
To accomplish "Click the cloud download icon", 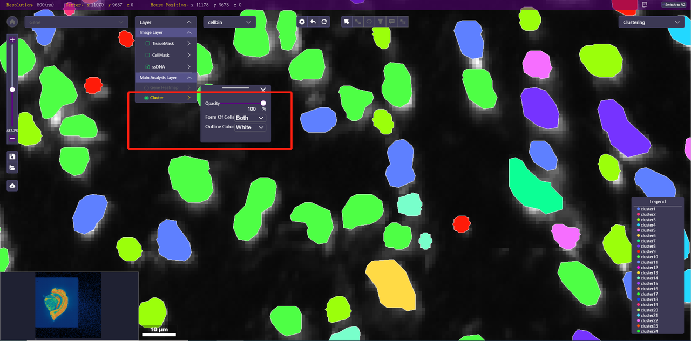I will coord(12,186).
